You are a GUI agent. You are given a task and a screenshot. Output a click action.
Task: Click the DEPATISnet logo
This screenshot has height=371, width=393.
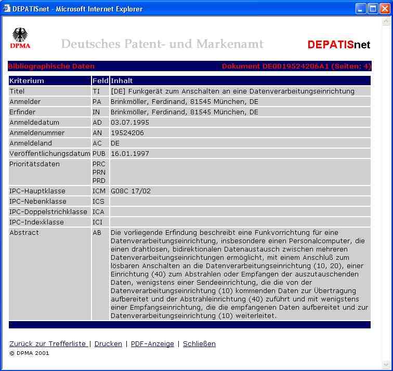point(338,45)
